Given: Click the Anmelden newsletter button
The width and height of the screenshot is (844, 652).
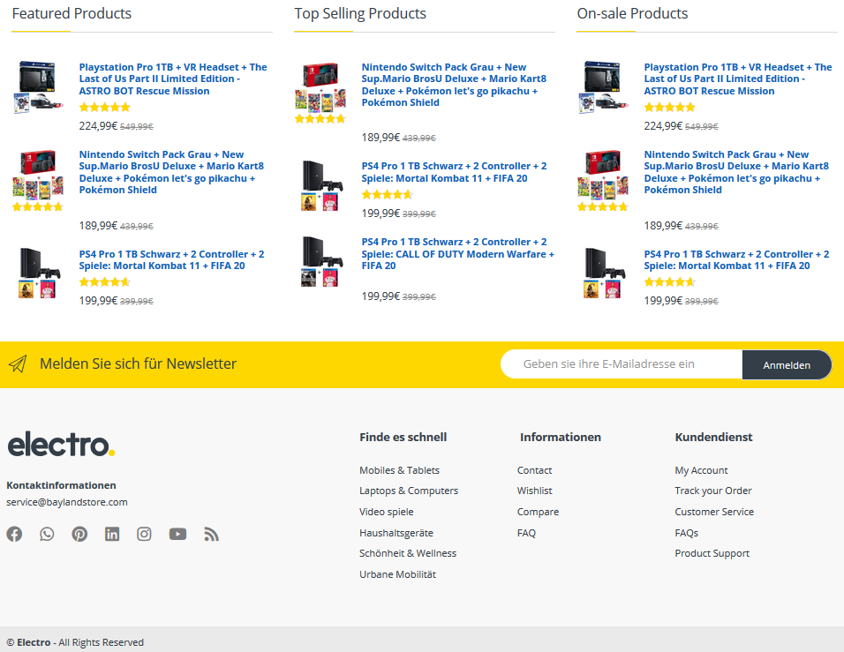Looking at the screenshot, I should [787, 365].
